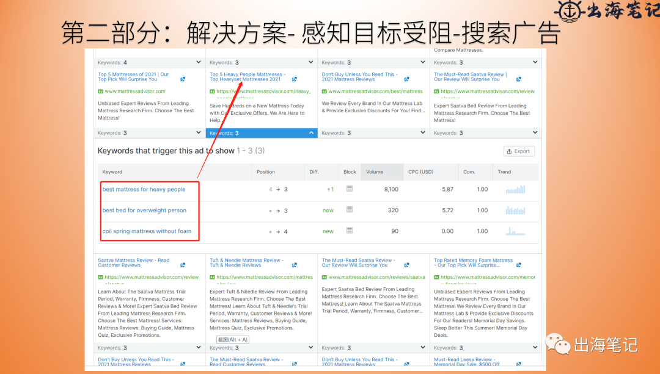This screenshot has width=660, height=374.
Task: Open external link for Must-Read Leesa Review ad
Action: click(x=519, y=364)
